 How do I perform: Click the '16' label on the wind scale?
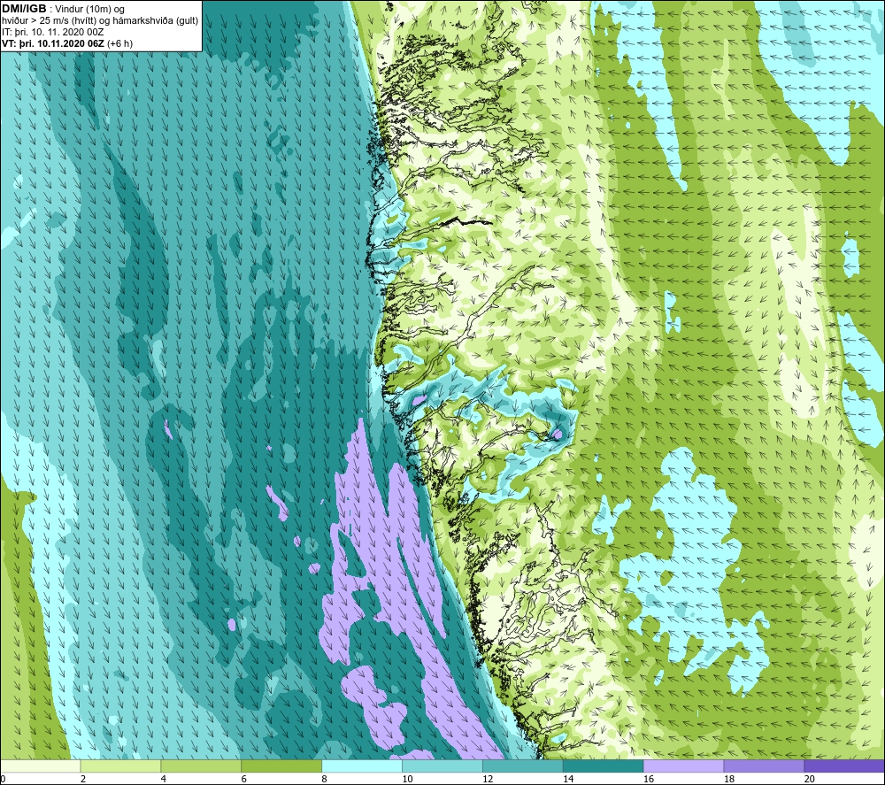click(649, 779)
